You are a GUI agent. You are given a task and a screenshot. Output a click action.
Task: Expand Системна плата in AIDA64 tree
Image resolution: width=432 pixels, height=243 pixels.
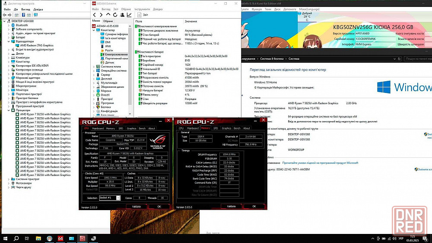click(94, 67)
